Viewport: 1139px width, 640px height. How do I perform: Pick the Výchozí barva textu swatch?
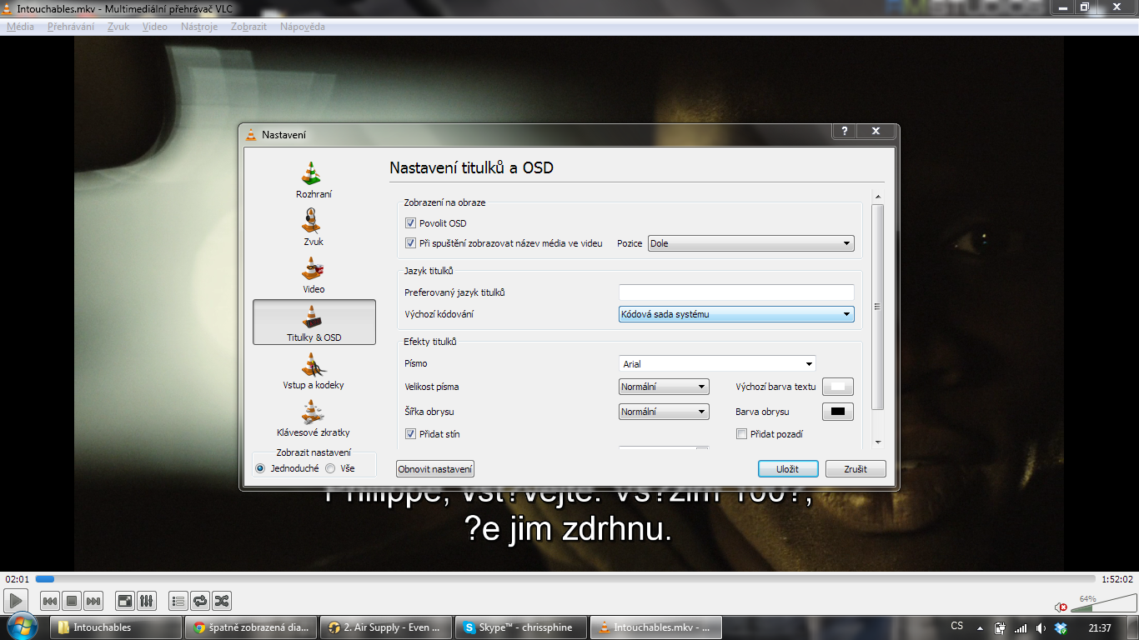(x=838, y=387)
